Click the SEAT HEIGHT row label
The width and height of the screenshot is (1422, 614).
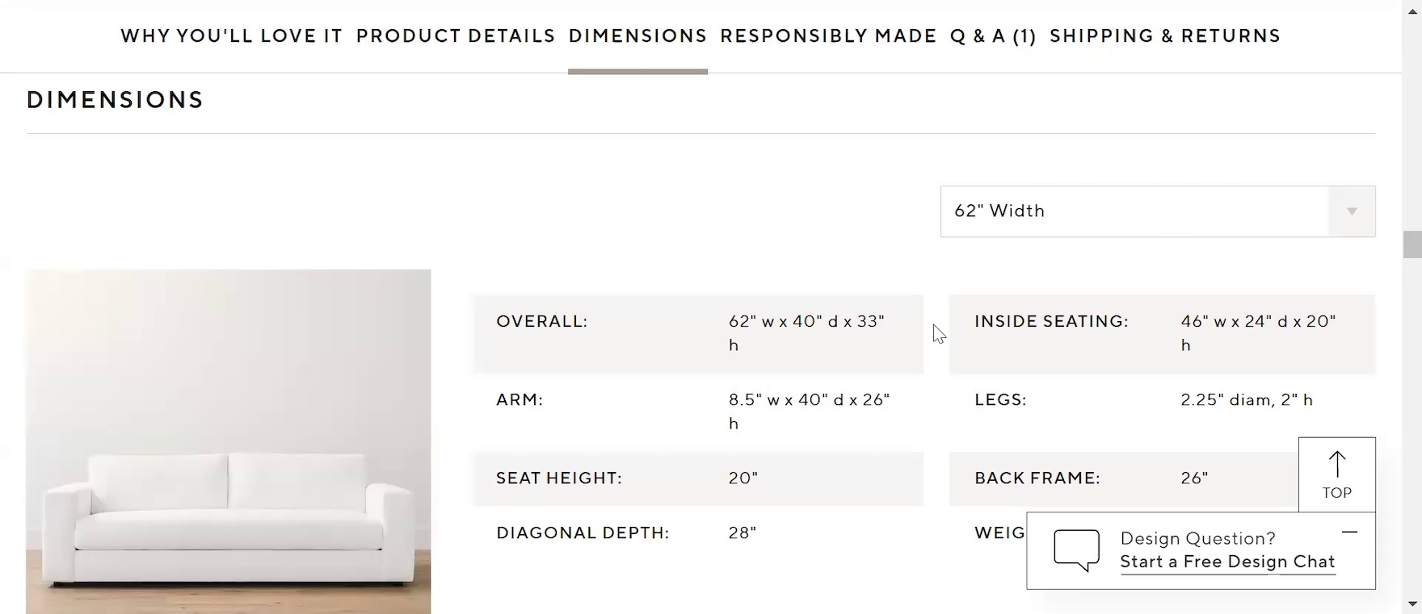pos(559,478)
